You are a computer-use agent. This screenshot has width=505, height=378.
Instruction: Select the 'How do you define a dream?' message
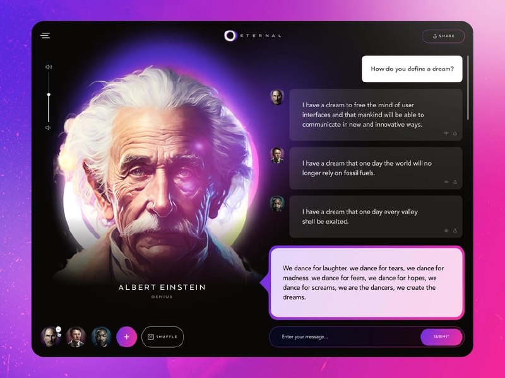(412, 69)
